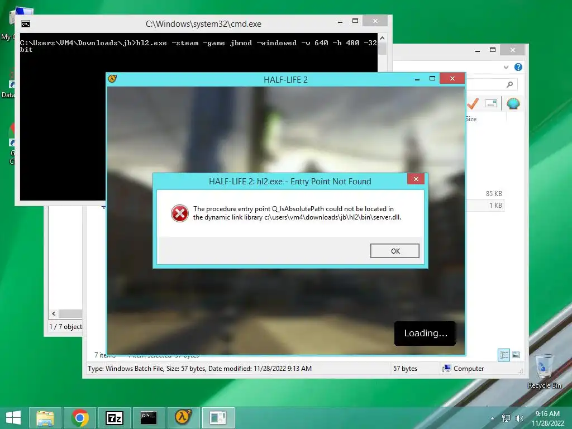Open the volume tray icon

519,418
